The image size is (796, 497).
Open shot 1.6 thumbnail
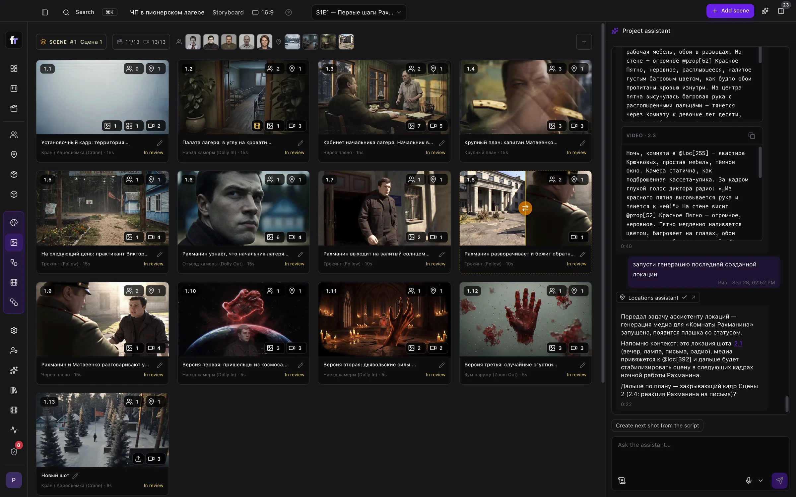click(x=243, y=208)
